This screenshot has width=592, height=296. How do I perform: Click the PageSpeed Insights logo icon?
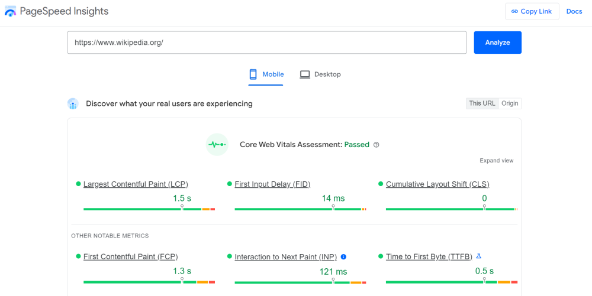pyautogui.click(x=10, y=11)
